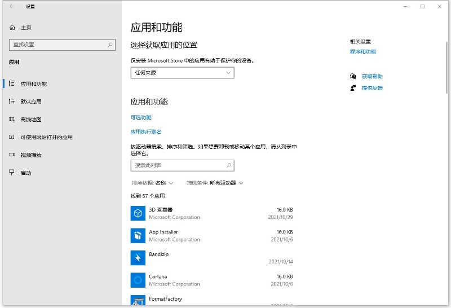Open the 任何来源 app source dropdown
This screenshot has height=308, width=451.
coord(182,73)
